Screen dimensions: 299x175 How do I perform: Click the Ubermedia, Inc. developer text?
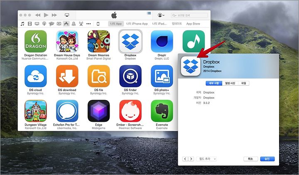tap(67, 128)
